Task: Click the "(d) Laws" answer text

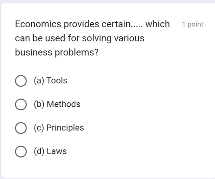Action: (50, 151)
